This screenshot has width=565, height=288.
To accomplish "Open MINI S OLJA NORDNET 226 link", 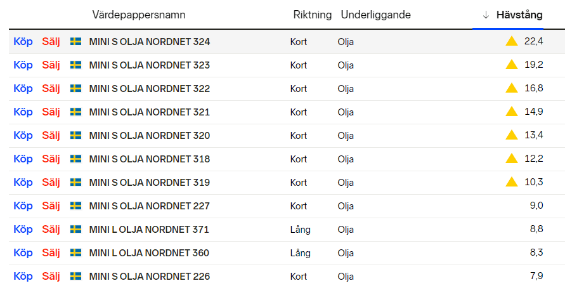I will pos(149,276).
